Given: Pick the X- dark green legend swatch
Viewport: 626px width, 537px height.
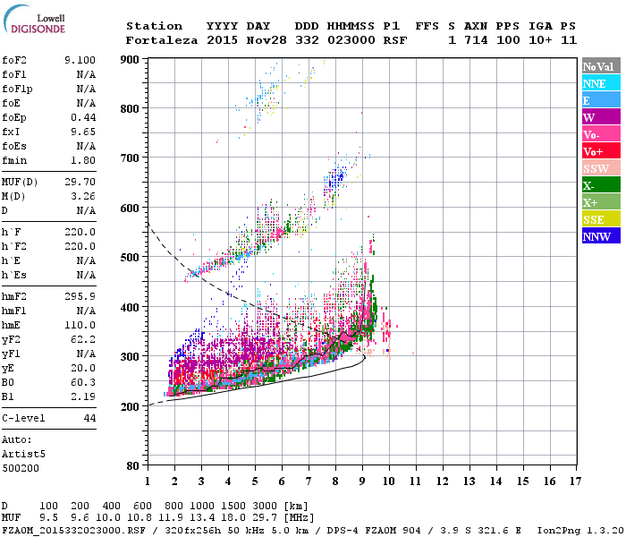Looking at the screenshot, I should [x=601, y=185].
